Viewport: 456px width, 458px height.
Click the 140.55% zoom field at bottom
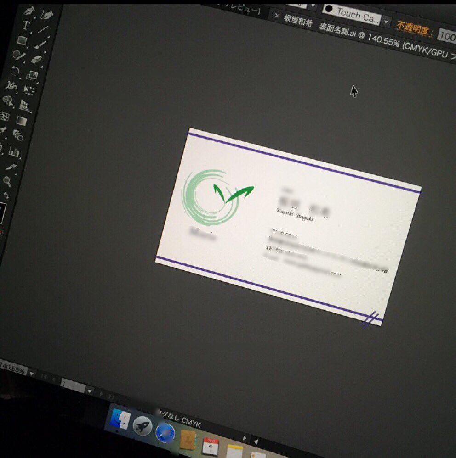13,369
